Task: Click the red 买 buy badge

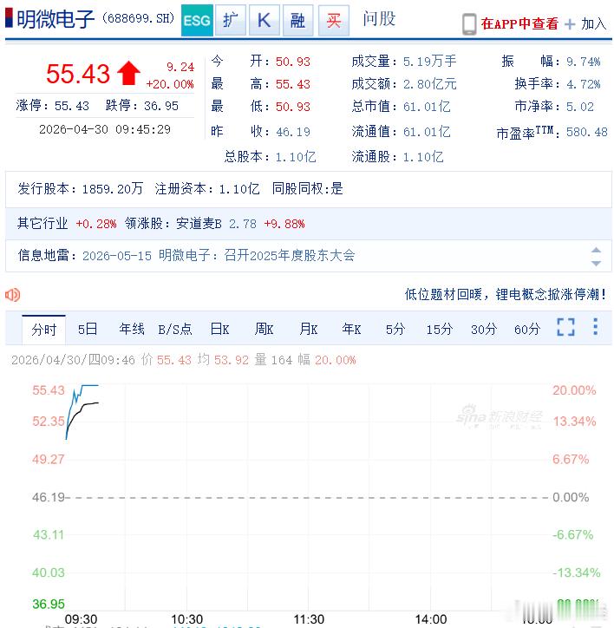Action: (334, 20)
